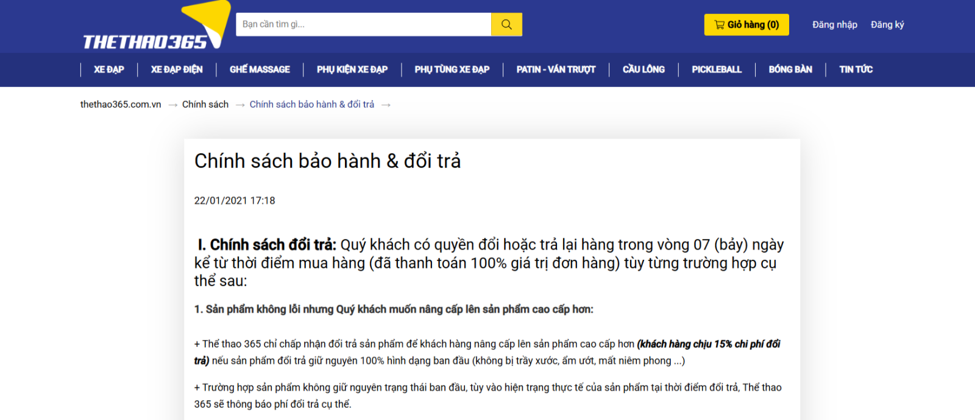
Task: Open the PICKLEBALL category
Action: click(x=717, y=69)
